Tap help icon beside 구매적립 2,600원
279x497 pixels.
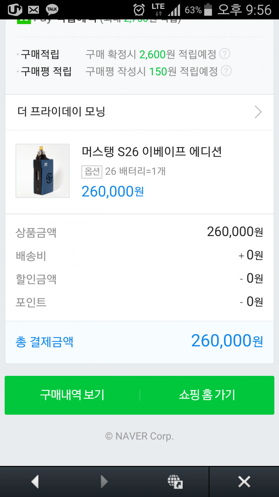coord(225,54)
